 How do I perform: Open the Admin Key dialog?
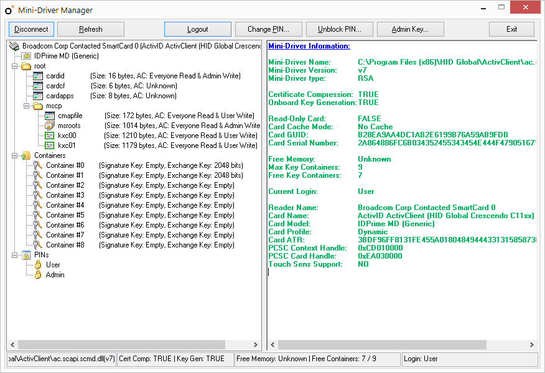(x=411, y=29)
